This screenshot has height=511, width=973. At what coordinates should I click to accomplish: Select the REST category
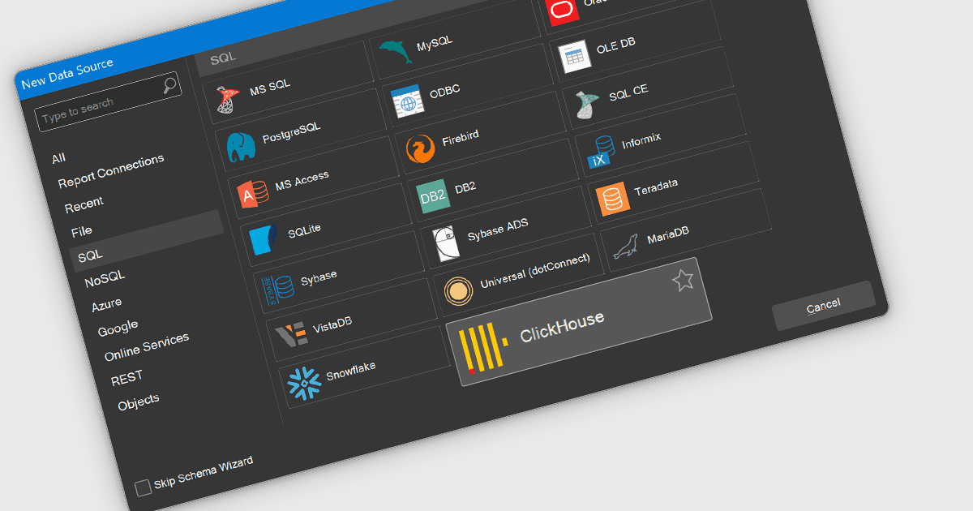[126, 376]
